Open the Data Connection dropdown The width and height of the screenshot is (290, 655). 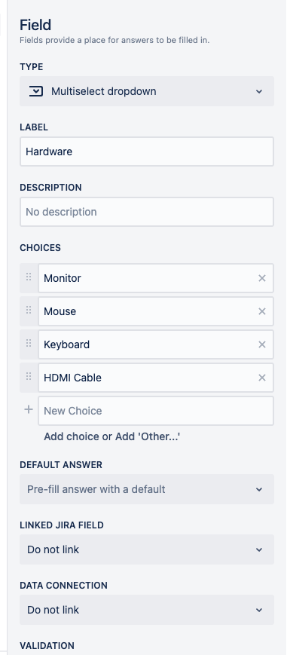coord(147,610)
